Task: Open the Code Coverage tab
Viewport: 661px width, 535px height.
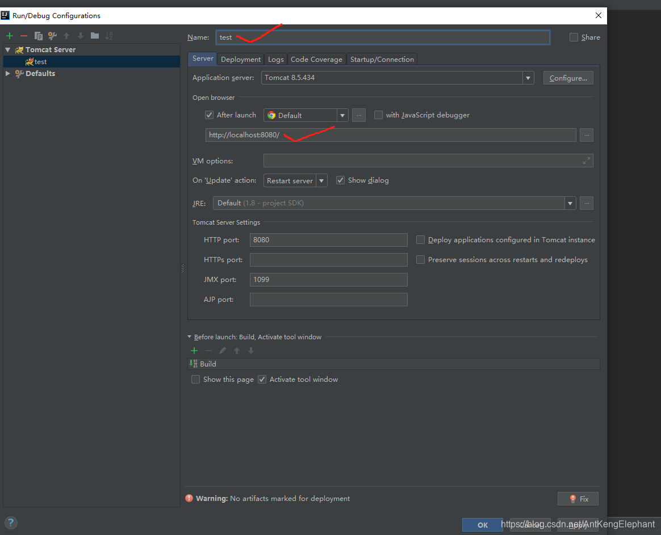Action: [317, 60]
